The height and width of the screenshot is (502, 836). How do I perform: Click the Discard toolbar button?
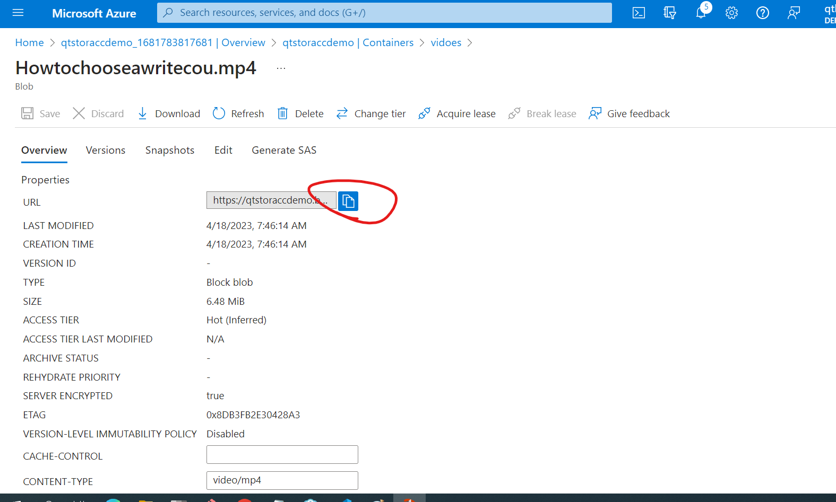click(x=98, y=113)
